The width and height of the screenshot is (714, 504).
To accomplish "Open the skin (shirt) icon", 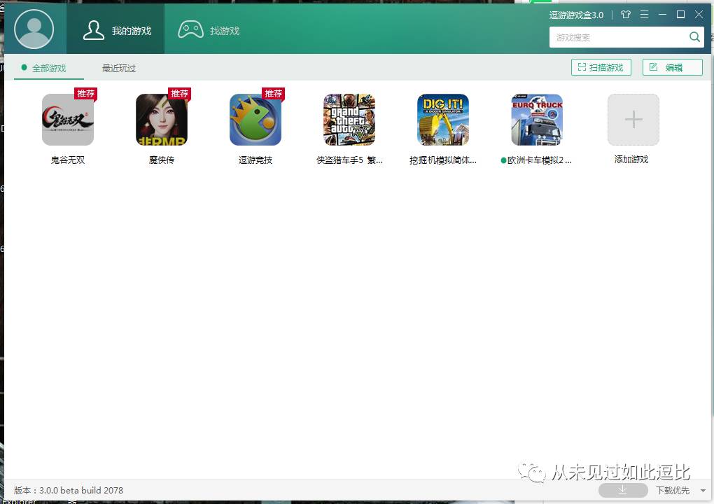I will 626,15.
